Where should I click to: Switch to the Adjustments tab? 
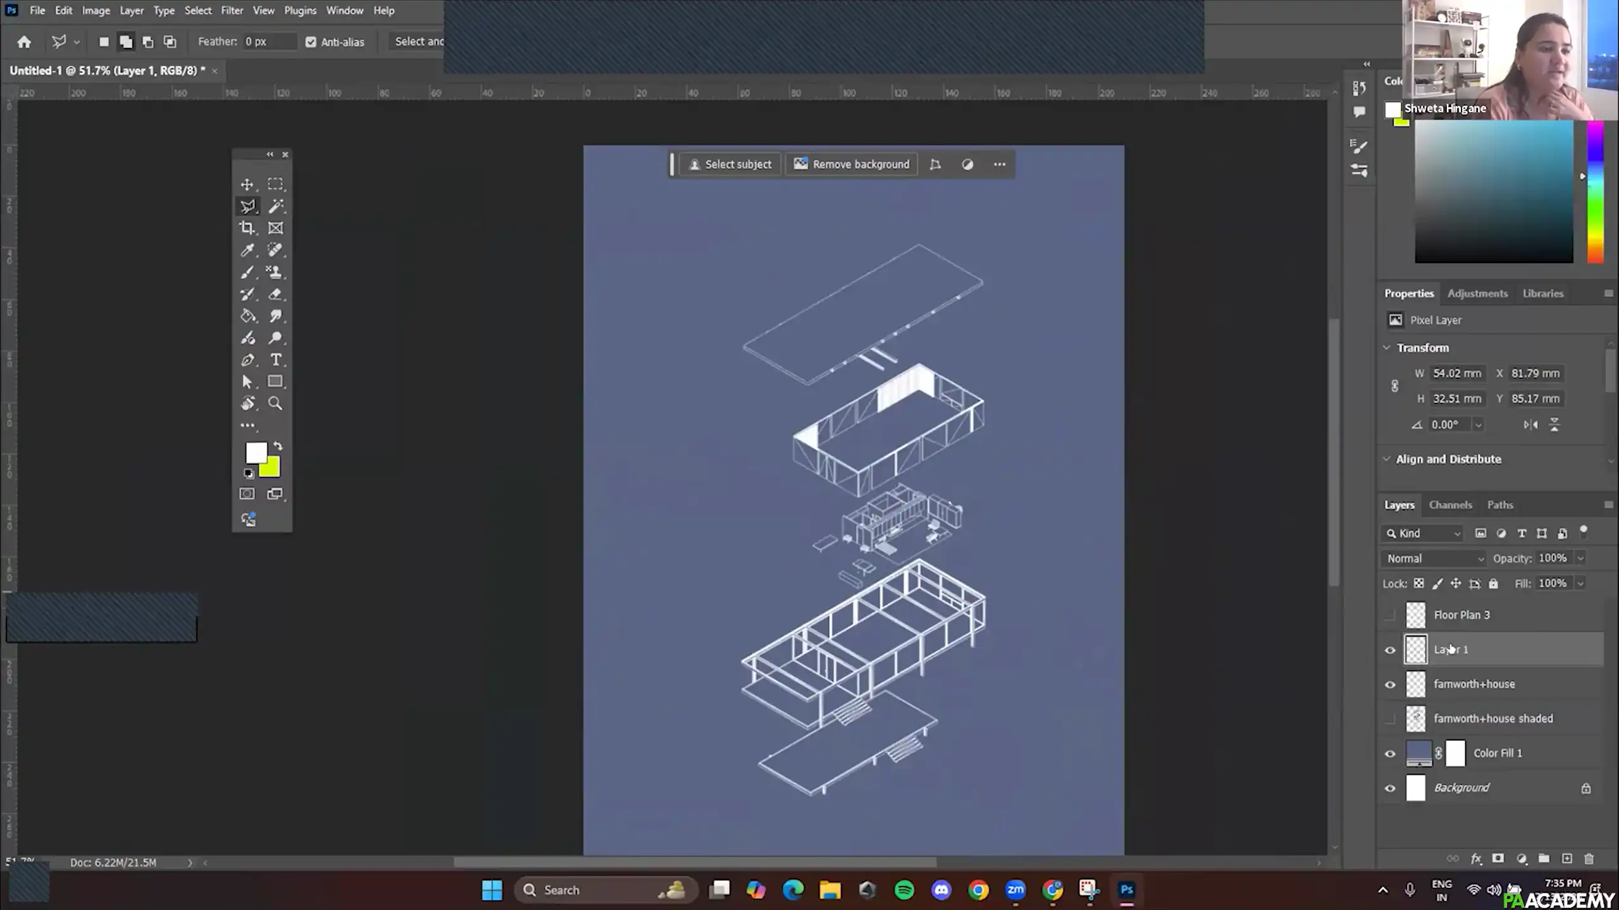click(x=1477, y=293)
